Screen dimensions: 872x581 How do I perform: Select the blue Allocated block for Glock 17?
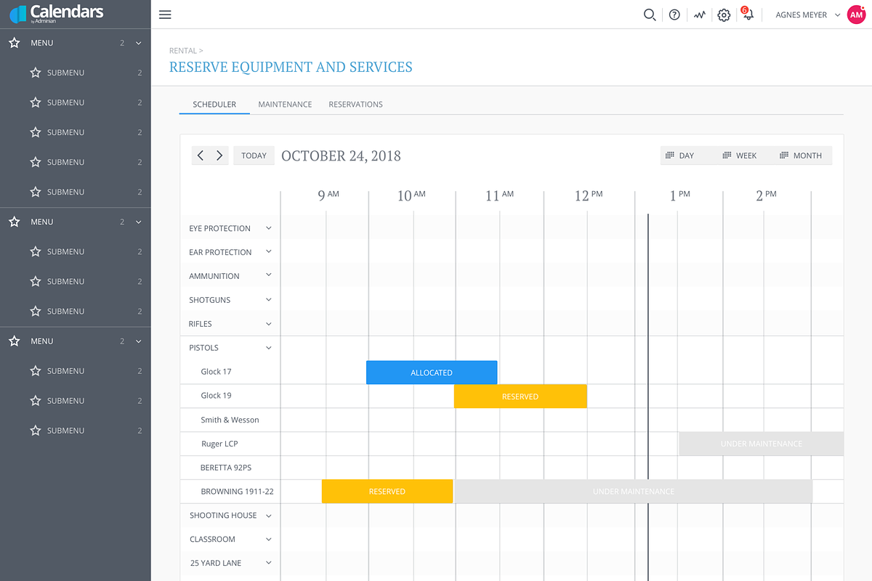click(432, 373)
